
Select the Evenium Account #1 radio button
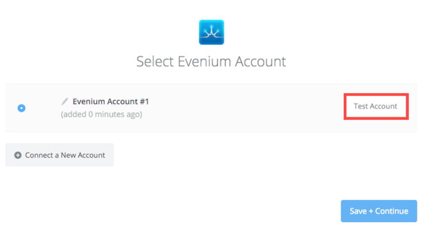point(22,108)
